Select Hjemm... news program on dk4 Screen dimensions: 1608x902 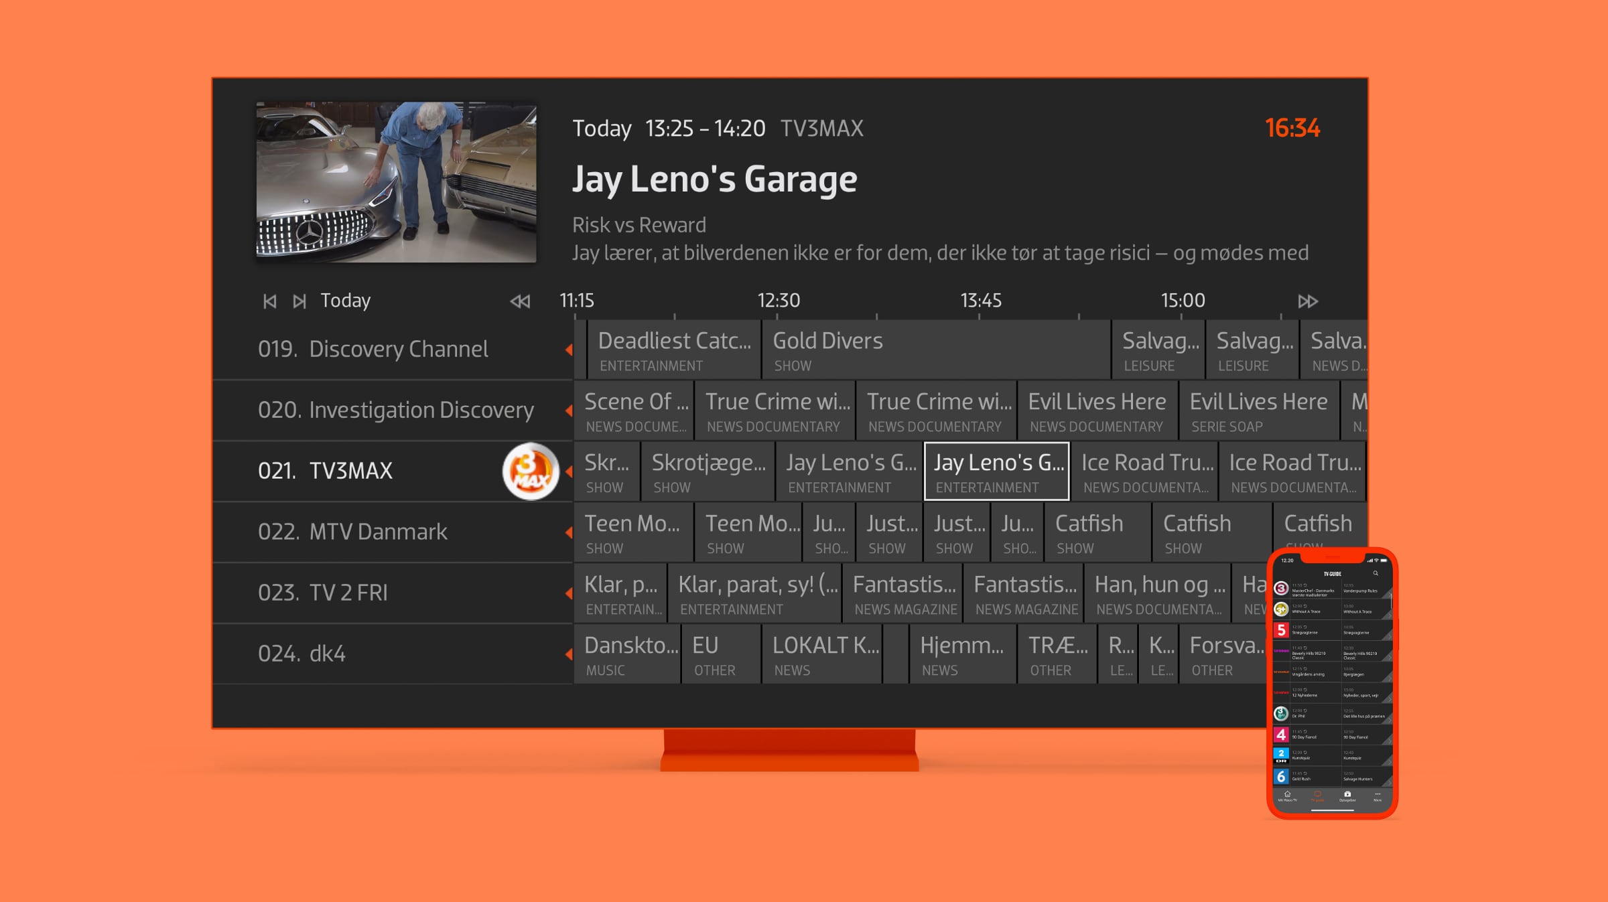pyautogui.click(x=963, y=654)
